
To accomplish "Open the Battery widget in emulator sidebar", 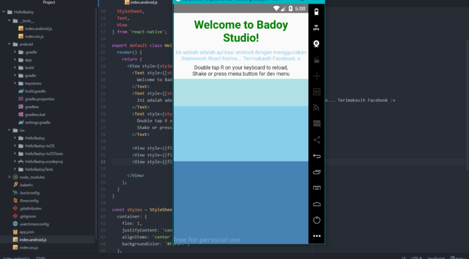I will 316,12.
